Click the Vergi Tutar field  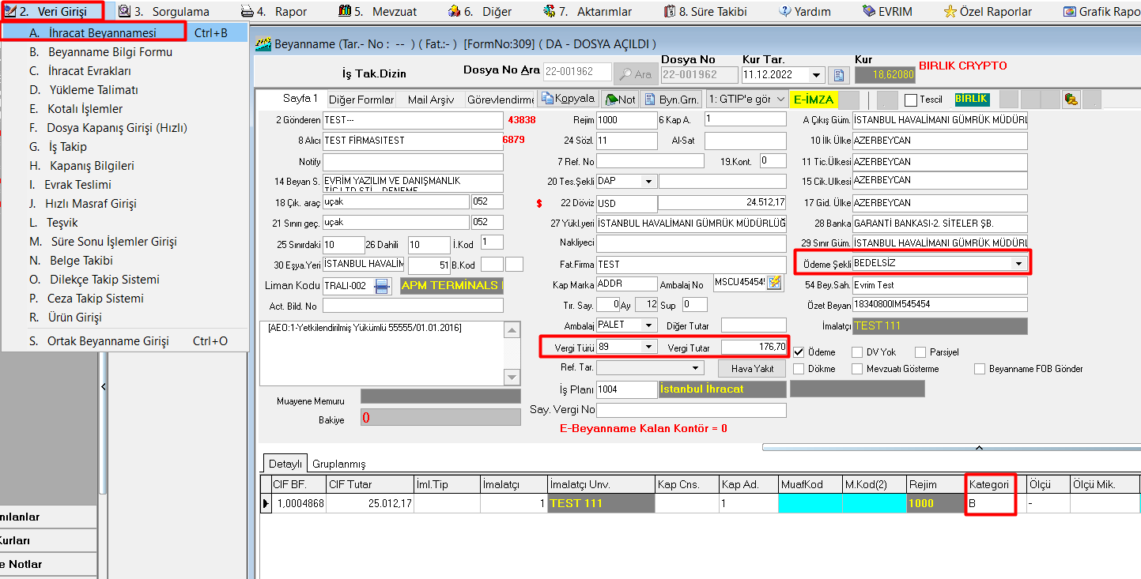pyautogui.click(x=754, y=347)
